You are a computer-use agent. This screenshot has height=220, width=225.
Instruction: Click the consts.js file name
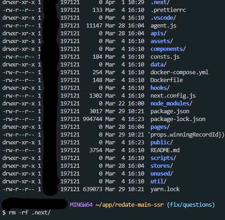point(165,57)
